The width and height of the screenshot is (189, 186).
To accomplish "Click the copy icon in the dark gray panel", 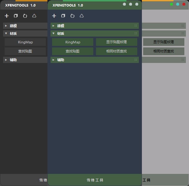I will (x=16, y=16).
